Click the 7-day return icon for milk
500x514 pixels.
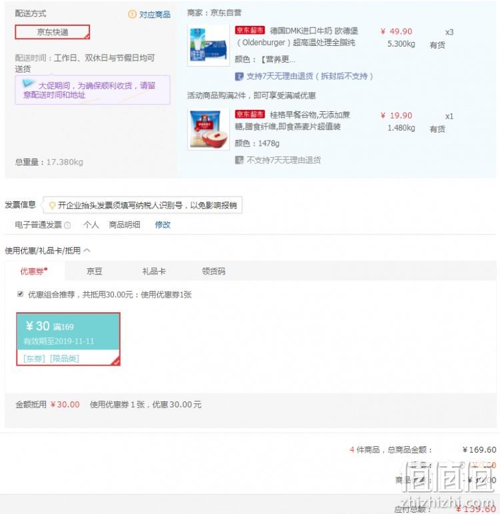pyautogui.click(x=239, y=77)
